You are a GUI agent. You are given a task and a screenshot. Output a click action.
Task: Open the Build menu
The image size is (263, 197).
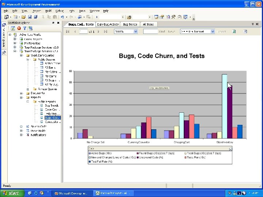(x=48, y=11)
